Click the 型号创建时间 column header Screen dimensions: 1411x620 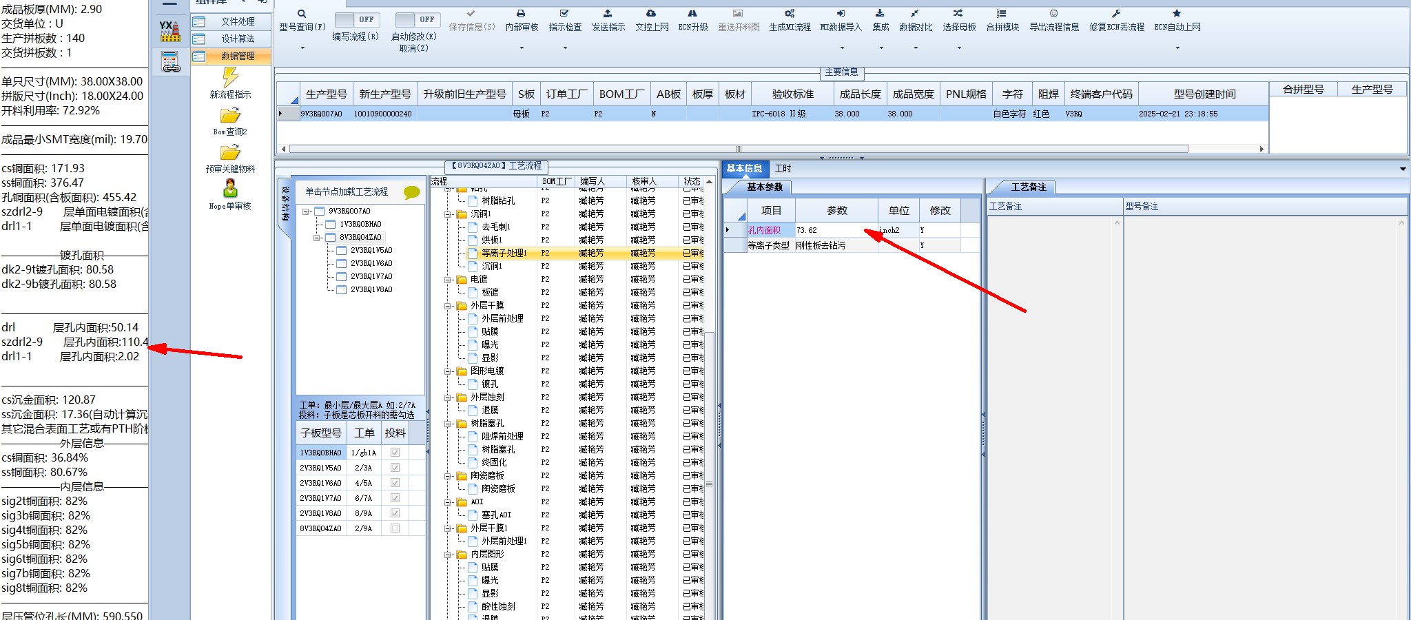pos(1204,94)
